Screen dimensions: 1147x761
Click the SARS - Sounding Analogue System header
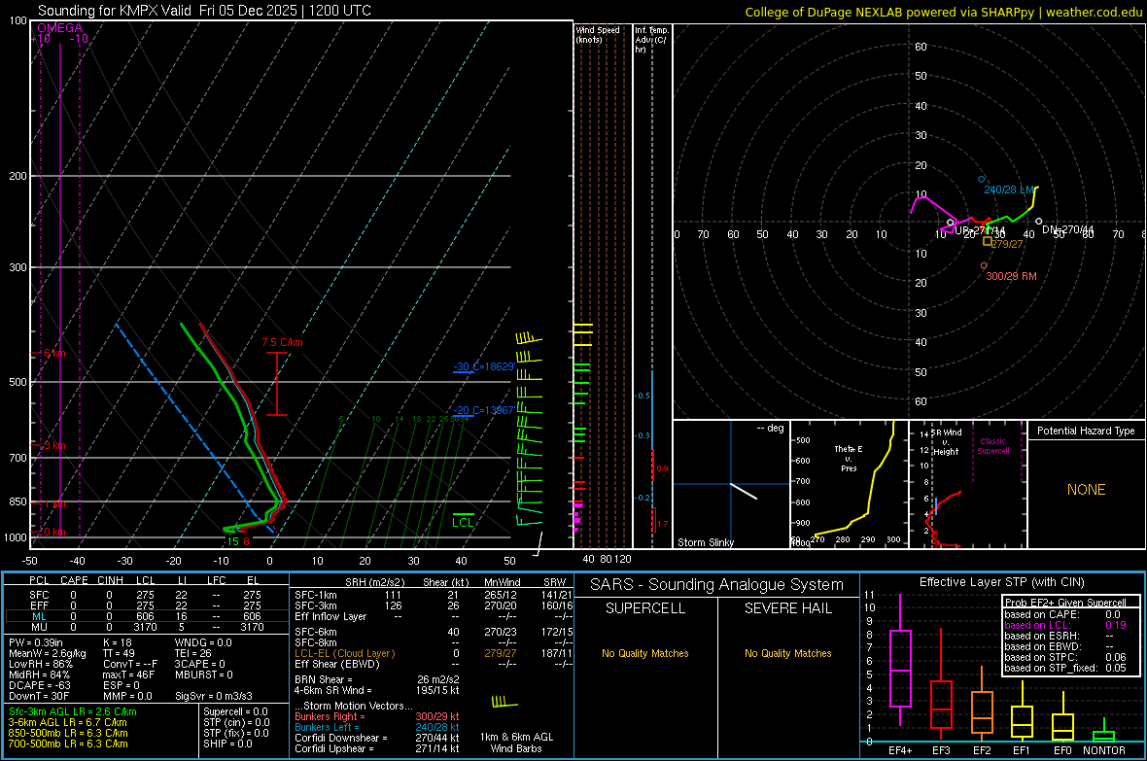pos(717,585)
